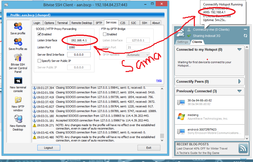253x162 pixels.
Task: Select device icon for 38-0a-94-65-d0-82
Action: pyautogui.click(x=181, y=102)
